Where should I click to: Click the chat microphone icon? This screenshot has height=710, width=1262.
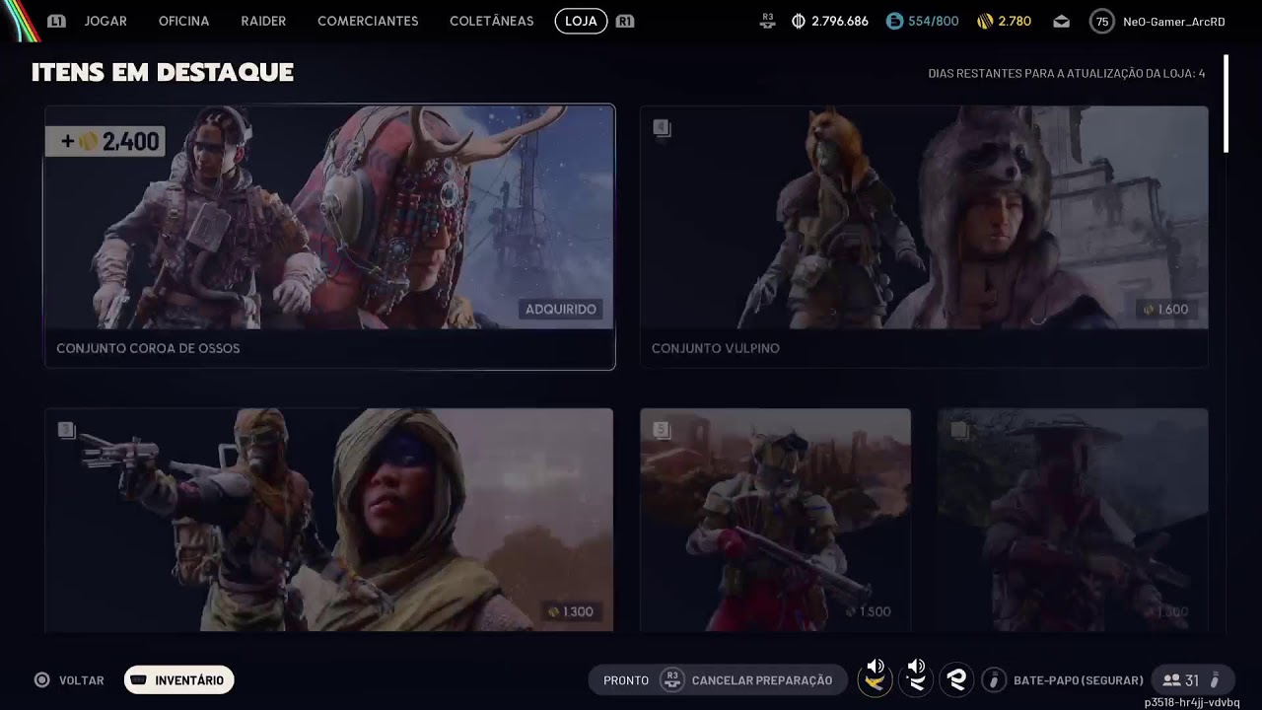tap(994, 680)
